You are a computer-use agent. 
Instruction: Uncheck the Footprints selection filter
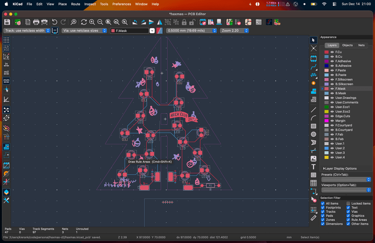[322, 208]
